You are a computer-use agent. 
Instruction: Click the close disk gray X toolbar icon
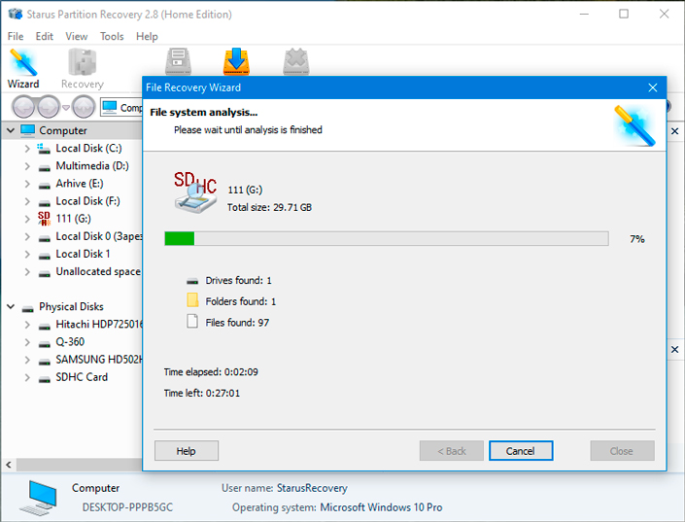(x=296, y=61)
